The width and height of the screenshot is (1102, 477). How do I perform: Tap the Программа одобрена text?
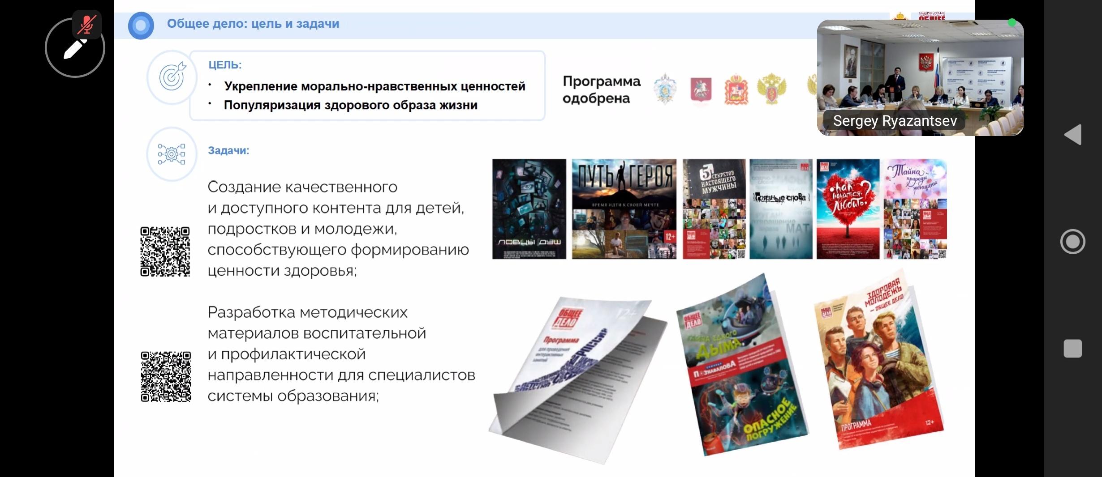602,90
